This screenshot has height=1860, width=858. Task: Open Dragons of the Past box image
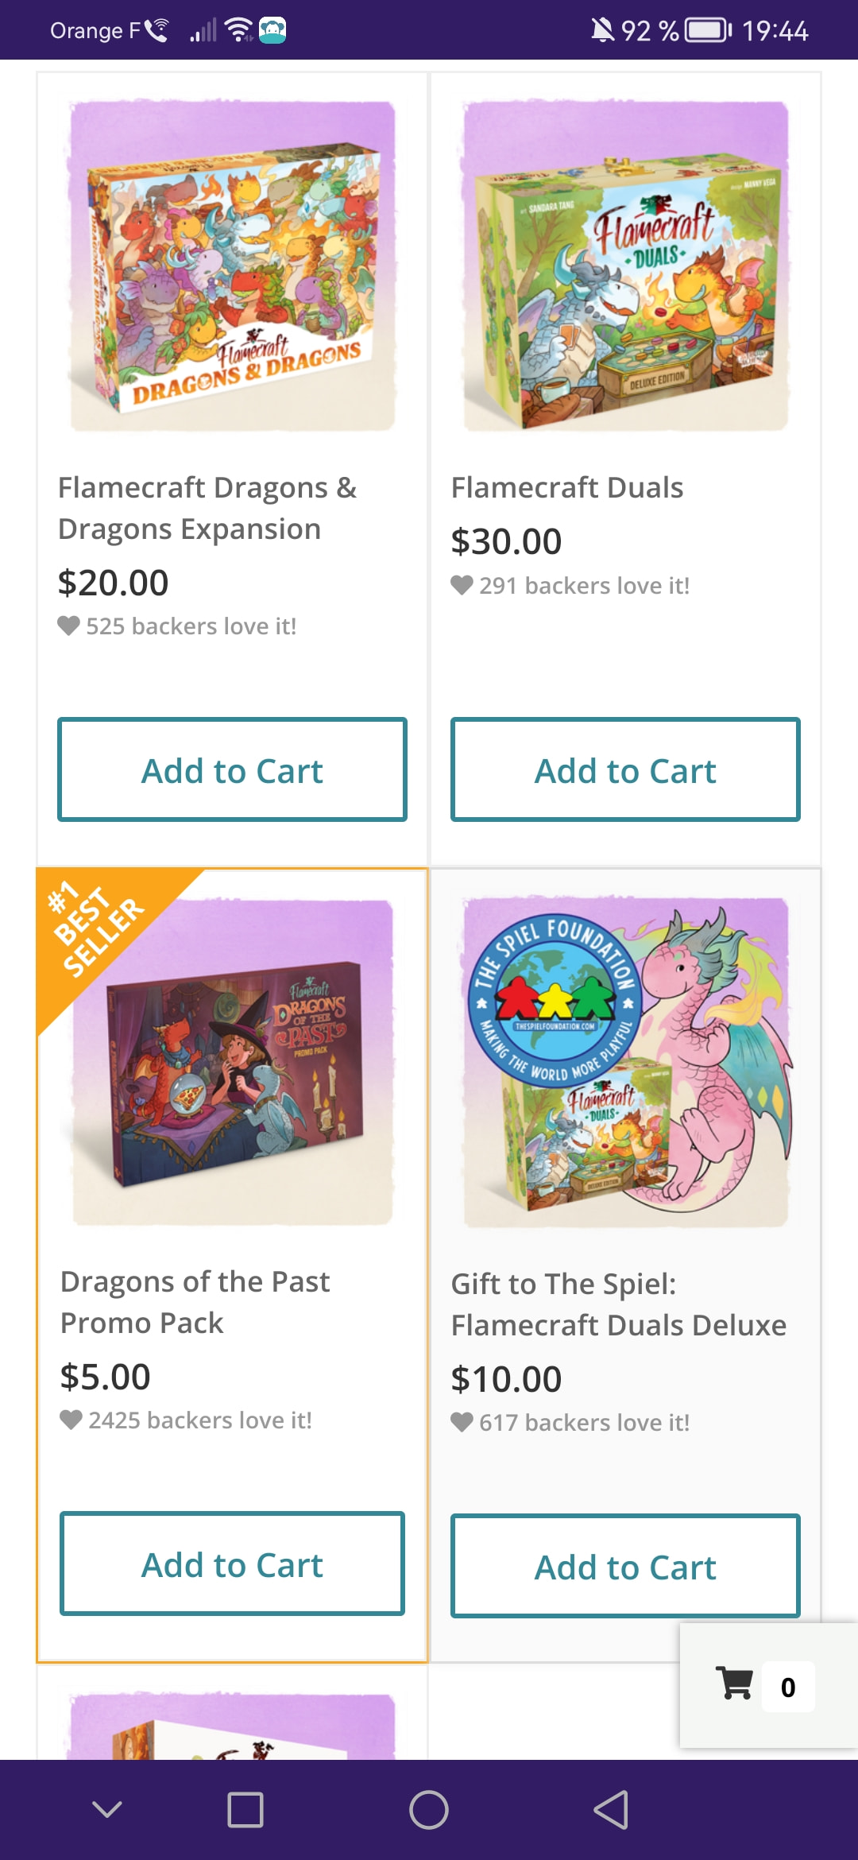(x=233, y=1063)
